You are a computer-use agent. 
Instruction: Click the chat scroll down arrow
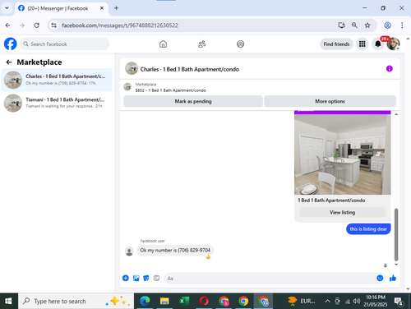[x=396, y=265]
